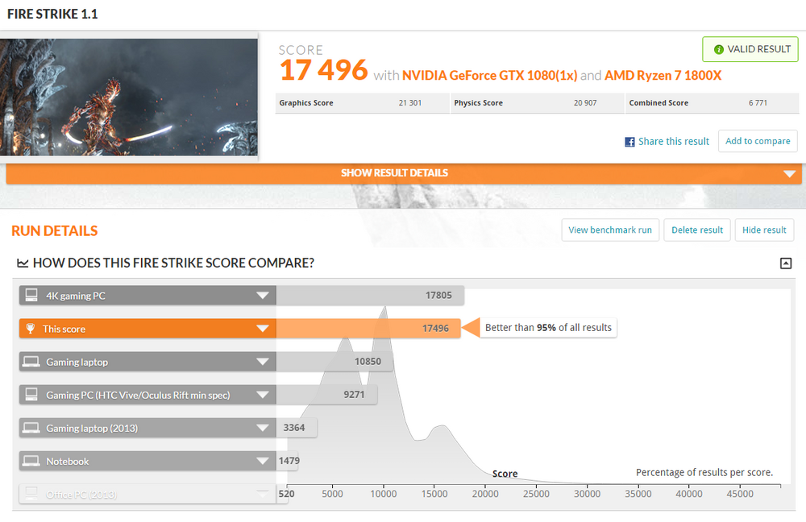The image size is (806, 522).
Task: Click the Notebook 1479 score value
Action: (x=289, y=461)
